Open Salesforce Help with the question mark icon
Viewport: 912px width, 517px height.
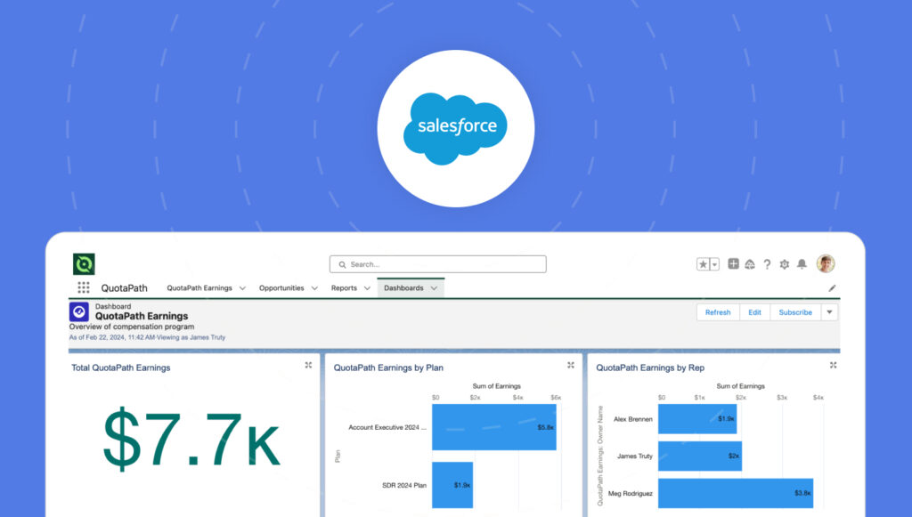[767, 263]
